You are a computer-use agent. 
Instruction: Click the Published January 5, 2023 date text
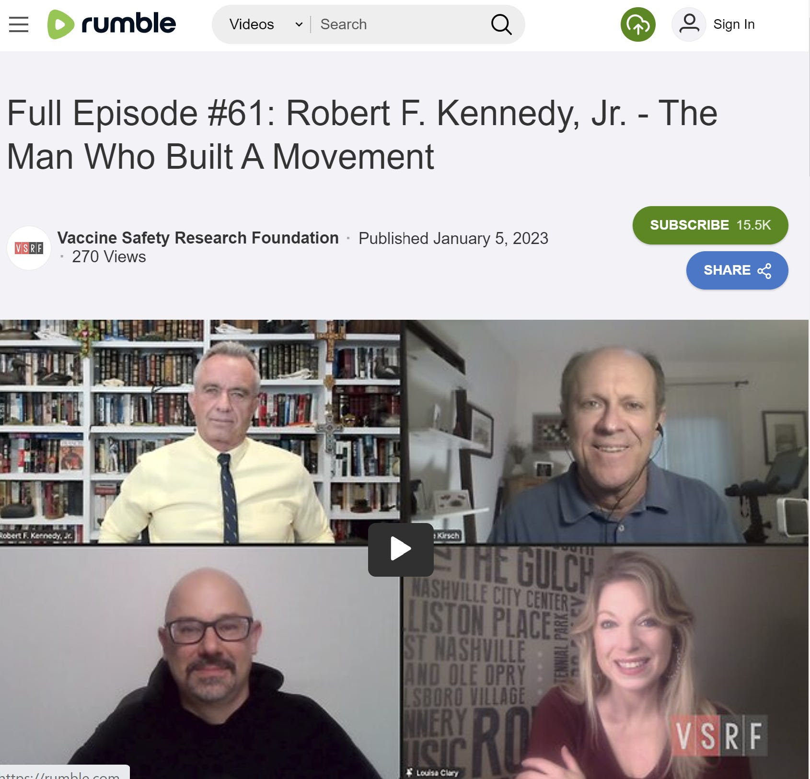pyautogui.click(x=453, y=238)
